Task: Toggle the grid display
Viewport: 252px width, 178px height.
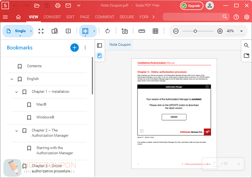Action: (155, 31)
